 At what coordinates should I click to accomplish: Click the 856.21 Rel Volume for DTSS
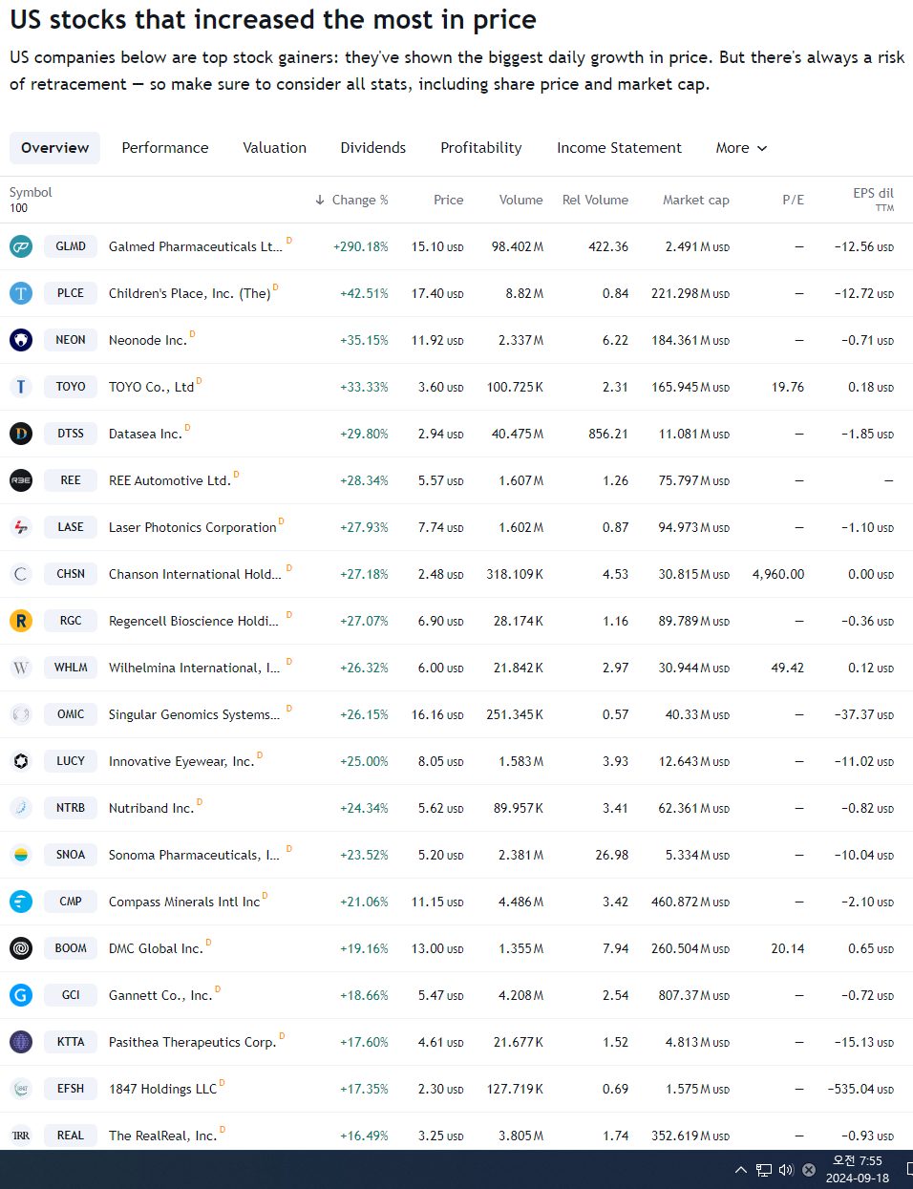point(608,434)
